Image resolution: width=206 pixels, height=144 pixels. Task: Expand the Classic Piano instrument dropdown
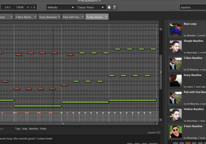pyautogui.click(x=91, y=7)
